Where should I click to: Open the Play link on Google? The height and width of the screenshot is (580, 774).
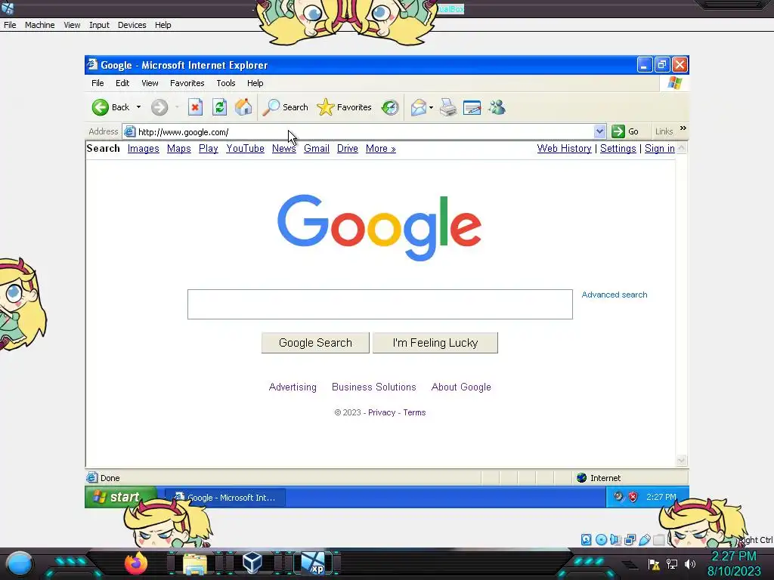(x=209, y=149)
